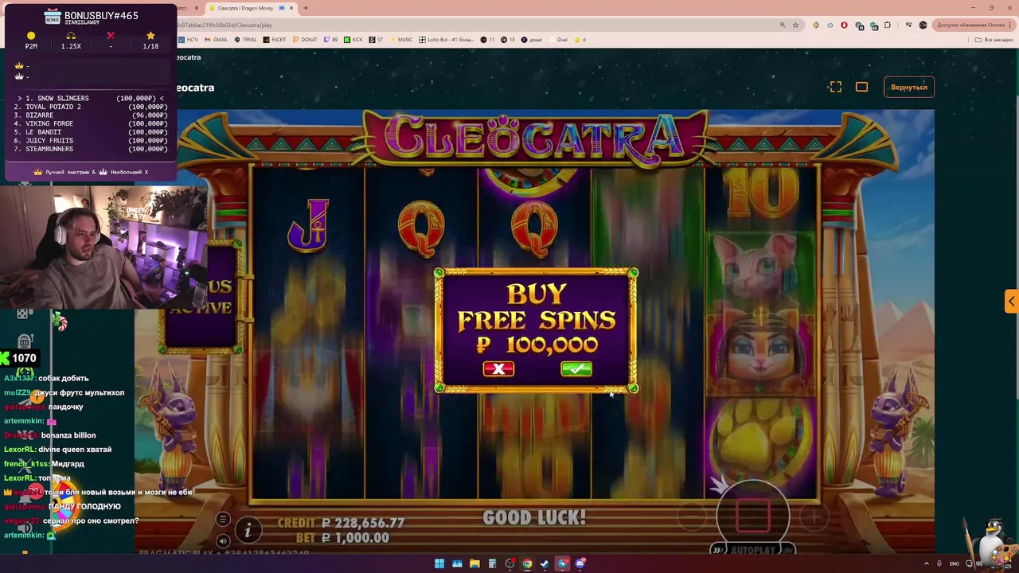Open the Autoplay settings
1019x573 pixels.
(x=752, y=550)
